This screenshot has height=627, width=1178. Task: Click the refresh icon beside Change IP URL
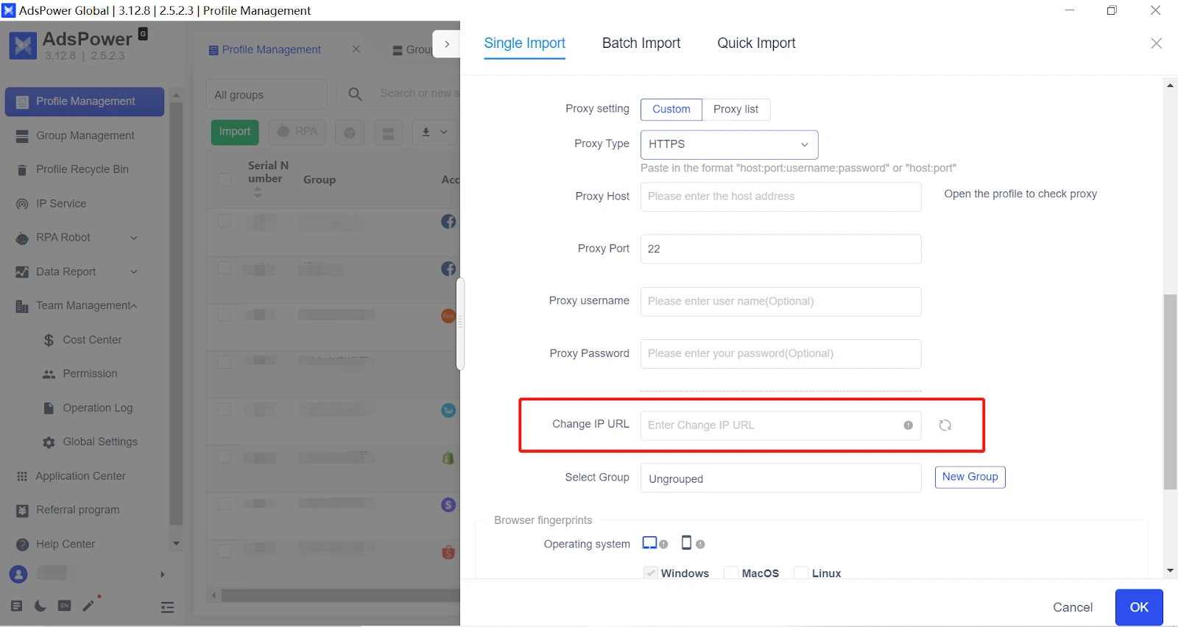pos(945,425)
